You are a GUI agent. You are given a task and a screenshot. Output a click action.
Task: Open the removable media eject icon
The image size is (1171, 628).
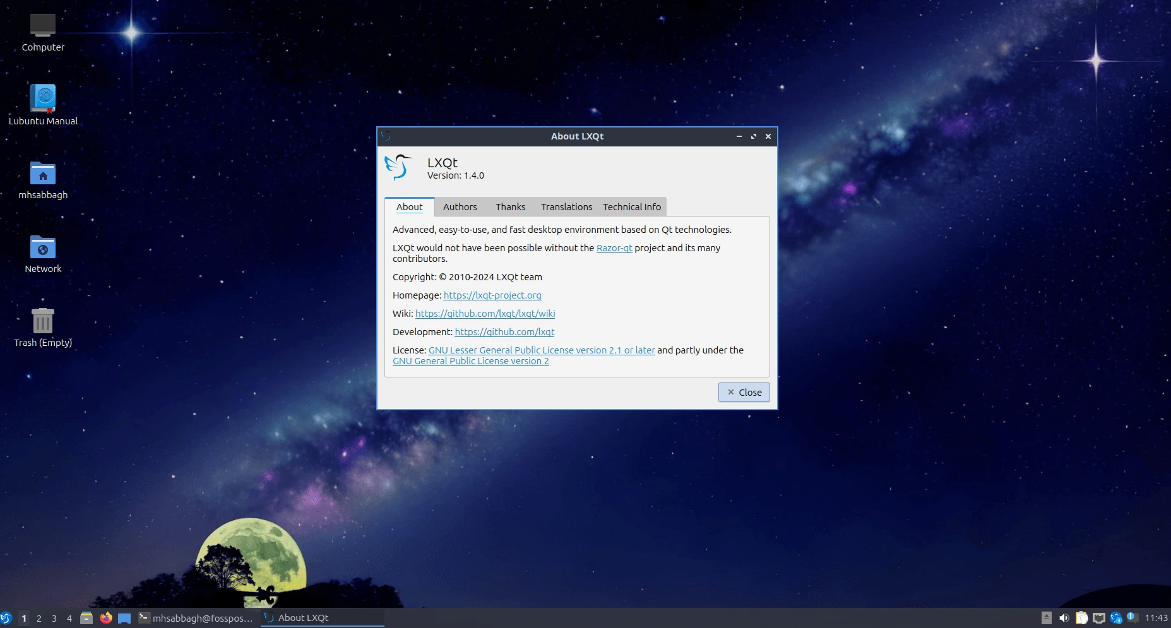click(1047, 618)
